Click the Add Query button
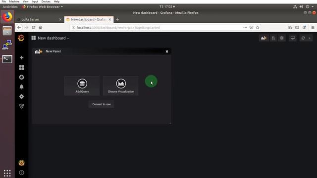 (x=82, y=86)
